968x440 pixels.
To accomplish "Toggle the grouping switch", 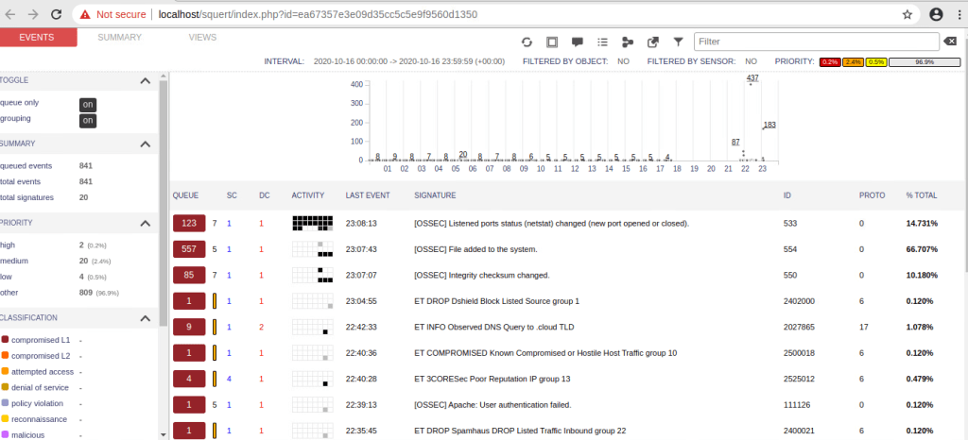I will click(87, 120).
